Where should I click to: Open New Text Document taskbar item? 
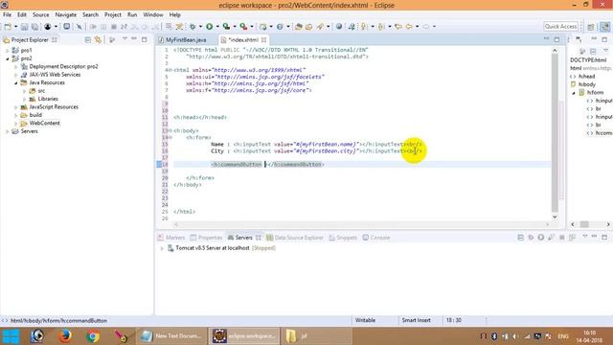(x=171, y=336)
